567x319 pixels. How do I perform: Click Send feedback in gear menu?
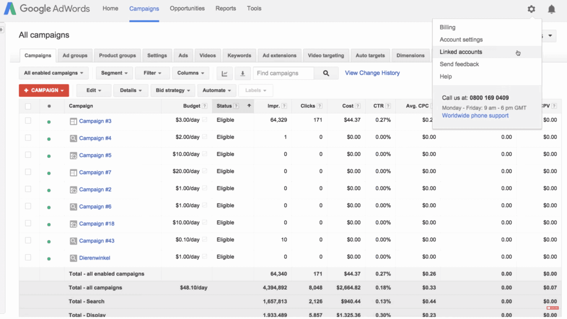[x=487, y=64]
